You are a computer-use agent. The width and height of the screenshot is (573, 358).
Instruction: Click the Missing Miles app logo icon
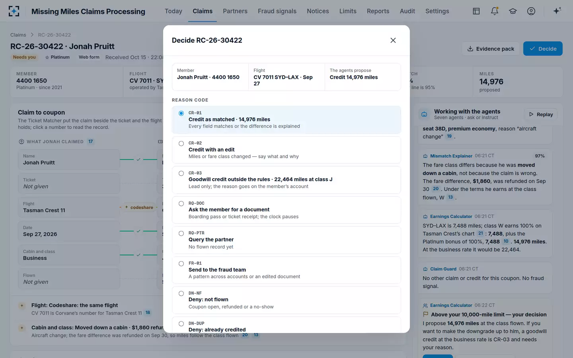click(14, 11)
